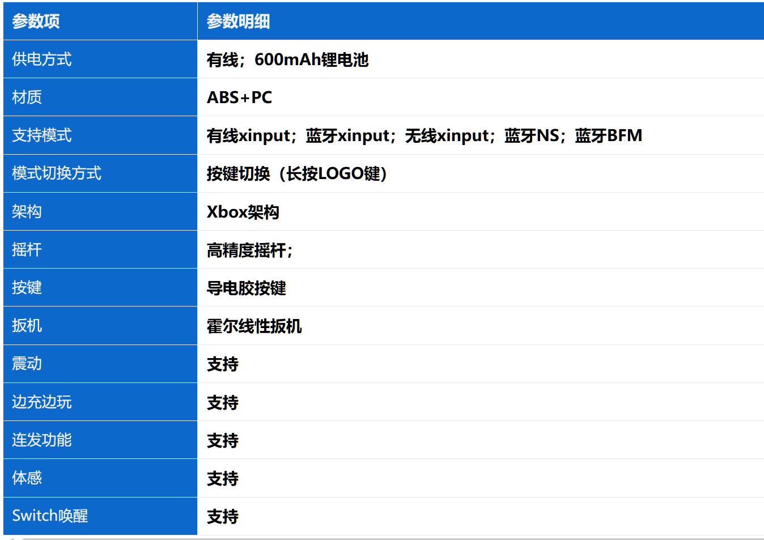The image size is (764, 540).
Task: Click the 600mAh锂电池 power value
Action: [x=311, y=59]
